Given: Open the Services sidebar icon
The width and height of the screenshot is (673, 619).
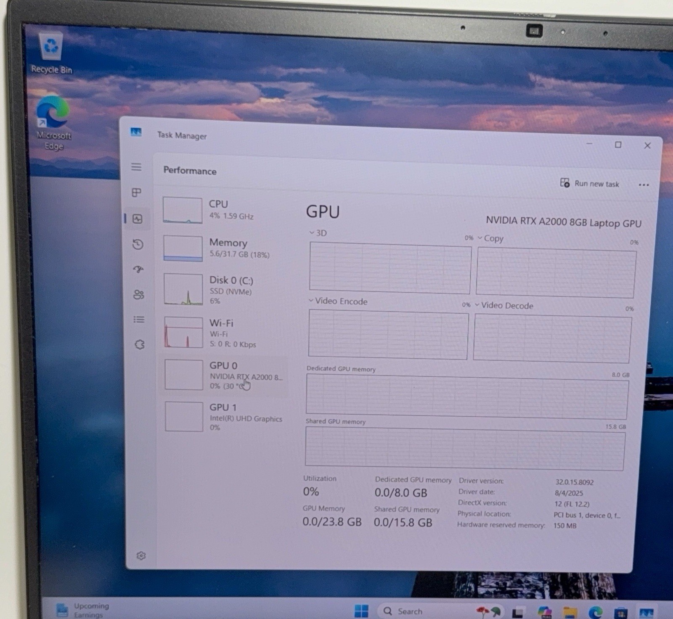Looking at the screenshot, I should click(140, 345).
